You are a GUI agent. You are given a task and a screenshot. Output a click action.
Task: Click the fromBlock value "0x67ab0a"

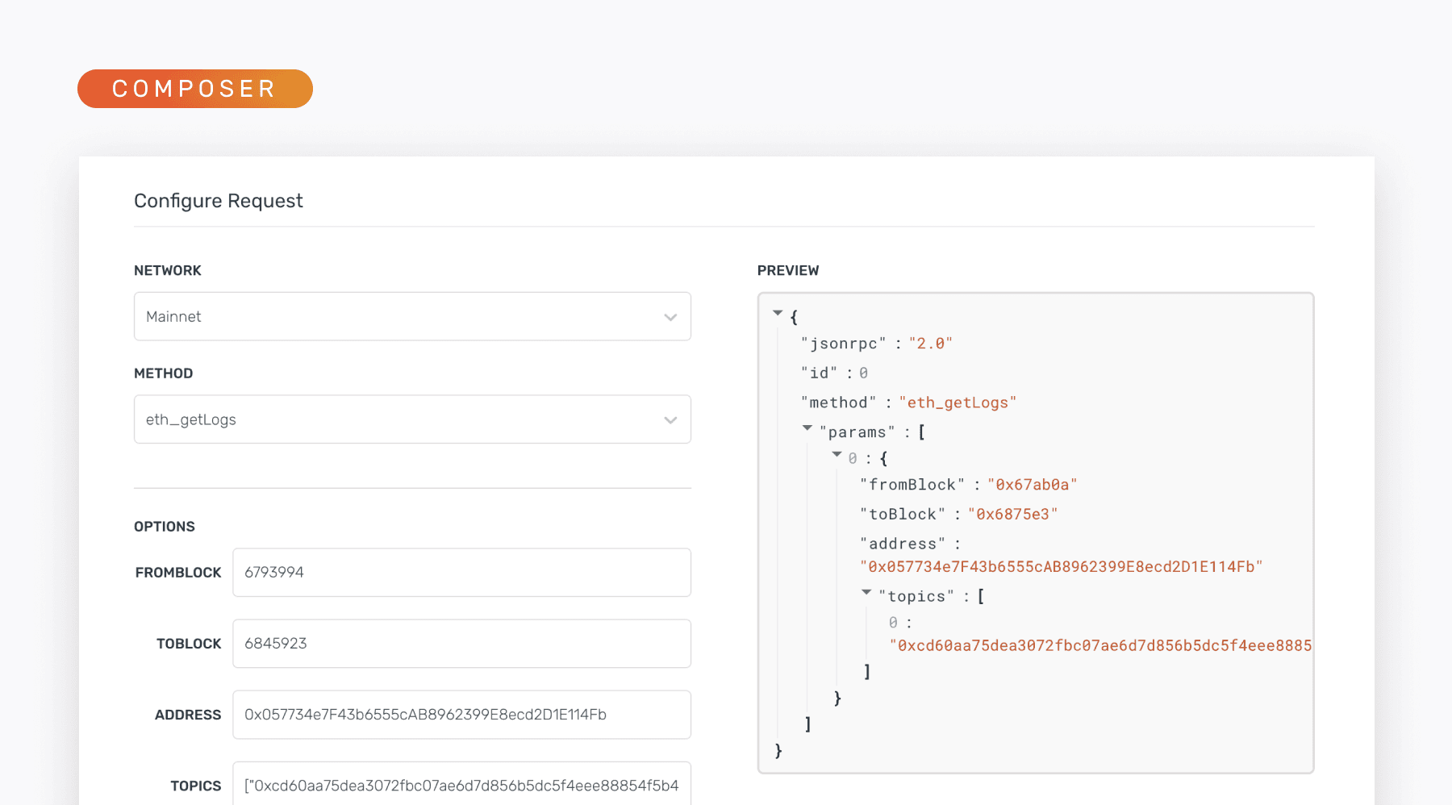point(1032,485)
